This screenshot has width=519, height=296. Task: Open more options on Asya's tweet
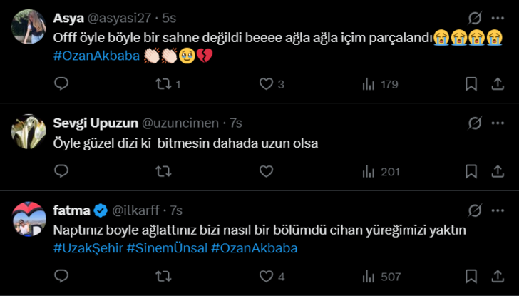[x=497, y=17]
